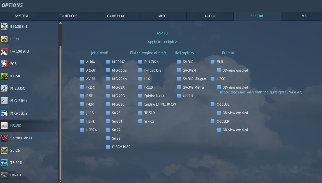This screenshot has width=322, height=183.
Task: Toggle the P-51D checkbox
Action: click(140, 87)
